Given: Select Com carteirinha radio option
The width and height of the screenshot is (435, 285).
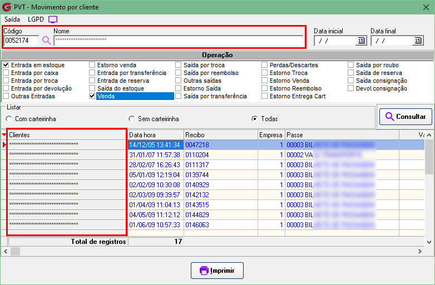Looking at the screenshot, I should point(9,119).
